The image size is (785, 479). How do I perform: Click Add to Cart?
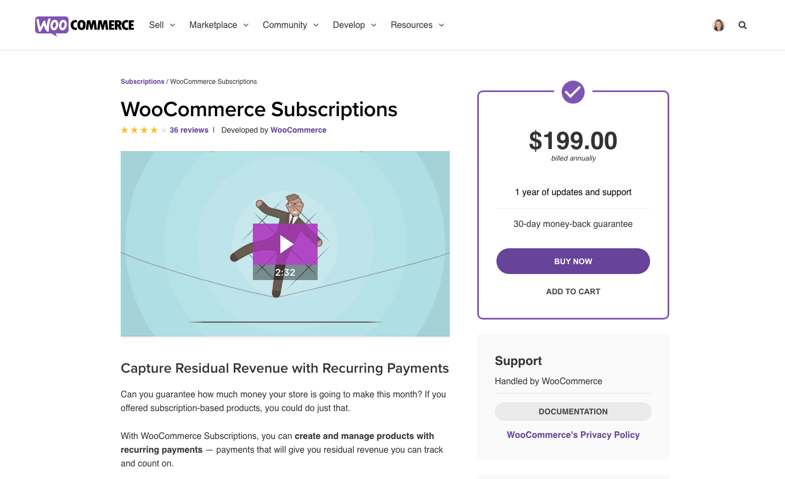click(x=573, y=292)
